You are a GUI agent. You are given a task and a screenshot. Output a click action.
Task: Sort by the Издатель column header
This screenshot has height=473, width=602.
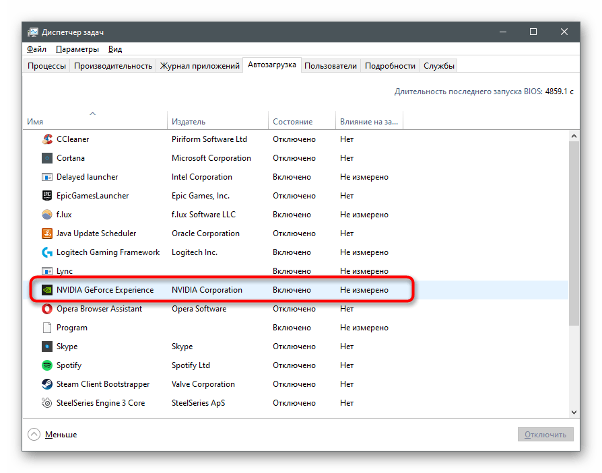[x=218, y=120]
